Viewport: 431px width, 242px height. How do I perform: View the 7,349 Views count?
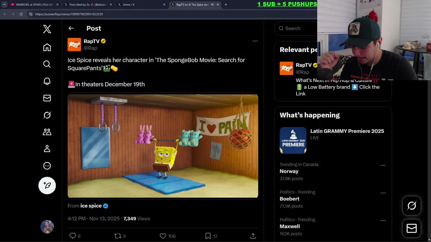pyautogui.click(x=137, y=218)
